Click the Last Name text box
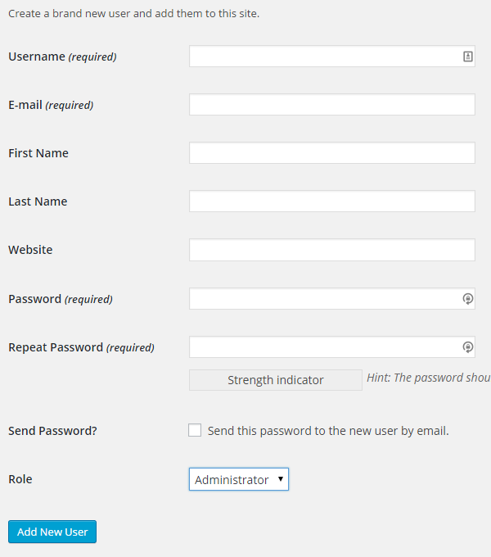This screenshot has height=557, width=491. pos(332,201)
